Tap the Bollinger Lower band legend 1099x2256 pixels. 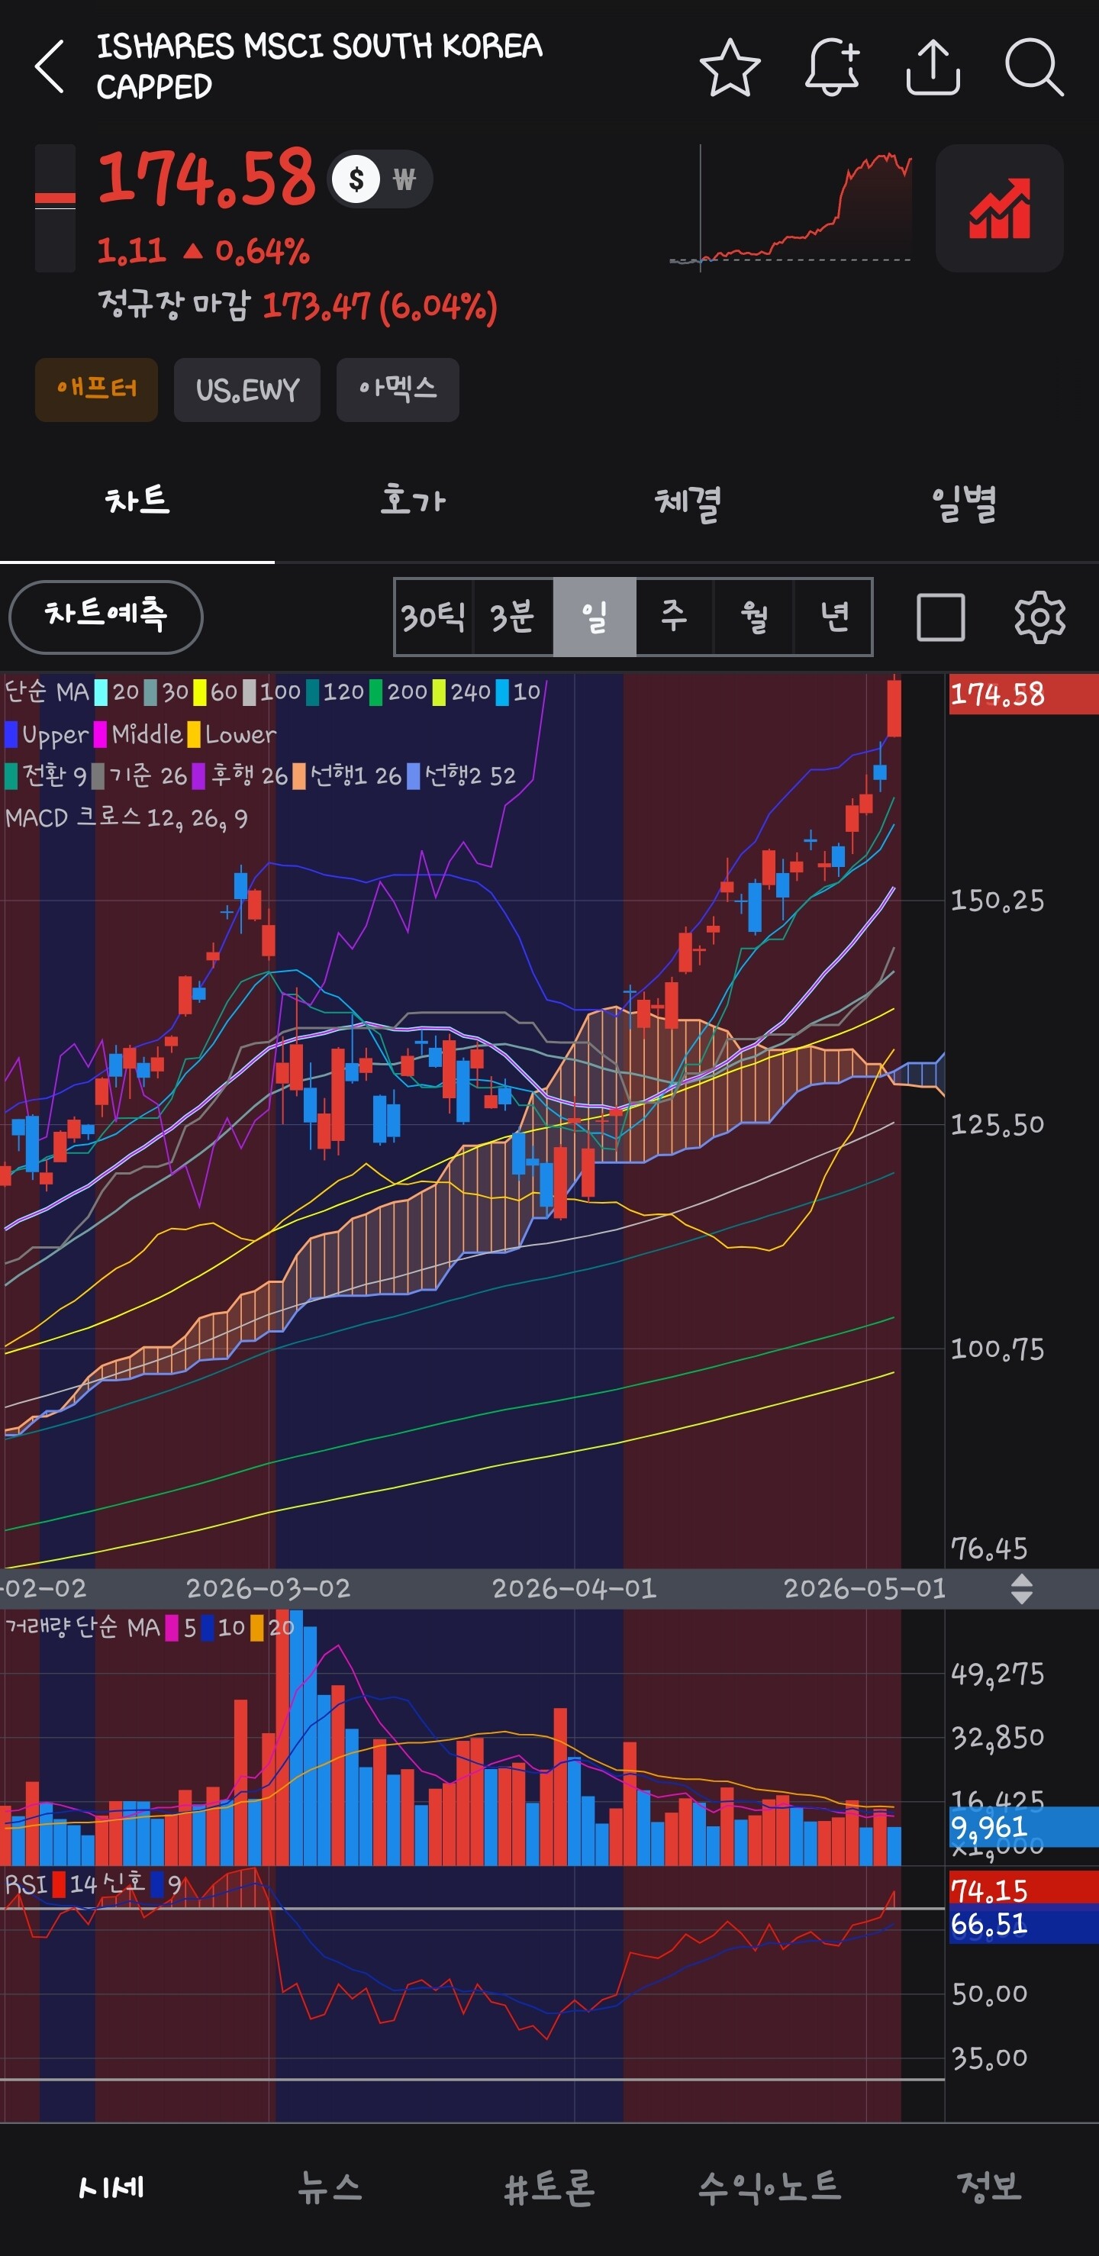[x=232, y=735]
